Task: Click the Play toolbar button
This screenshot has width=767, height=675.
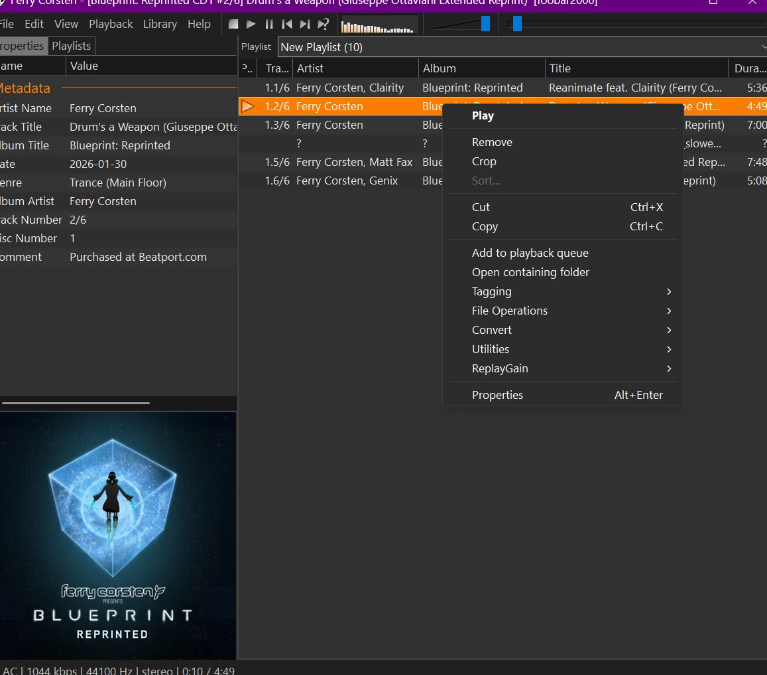Action: (251, 24)
